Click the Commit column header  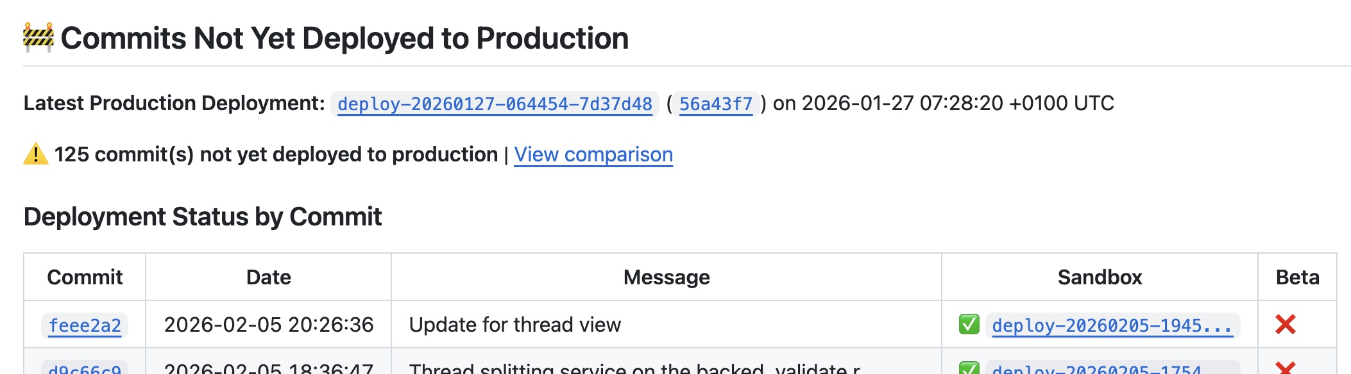point(85,277)
